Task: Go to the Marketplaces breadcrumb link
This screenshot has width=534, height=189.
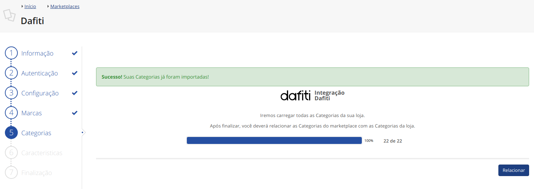Action: coord(65,7)
